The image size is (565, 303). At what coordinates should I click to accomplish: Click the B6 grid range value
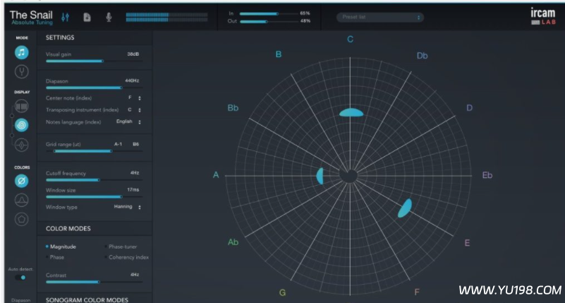coord(136,144)
